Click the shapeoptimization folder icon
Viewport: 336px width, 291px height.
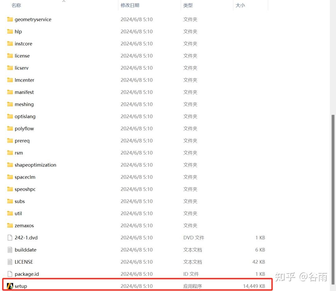pyautogui.click(x=10, y=165)
